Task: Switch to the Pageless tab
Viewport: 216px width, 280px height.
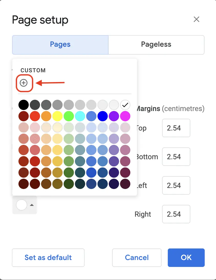Action: tap(156, 44)
